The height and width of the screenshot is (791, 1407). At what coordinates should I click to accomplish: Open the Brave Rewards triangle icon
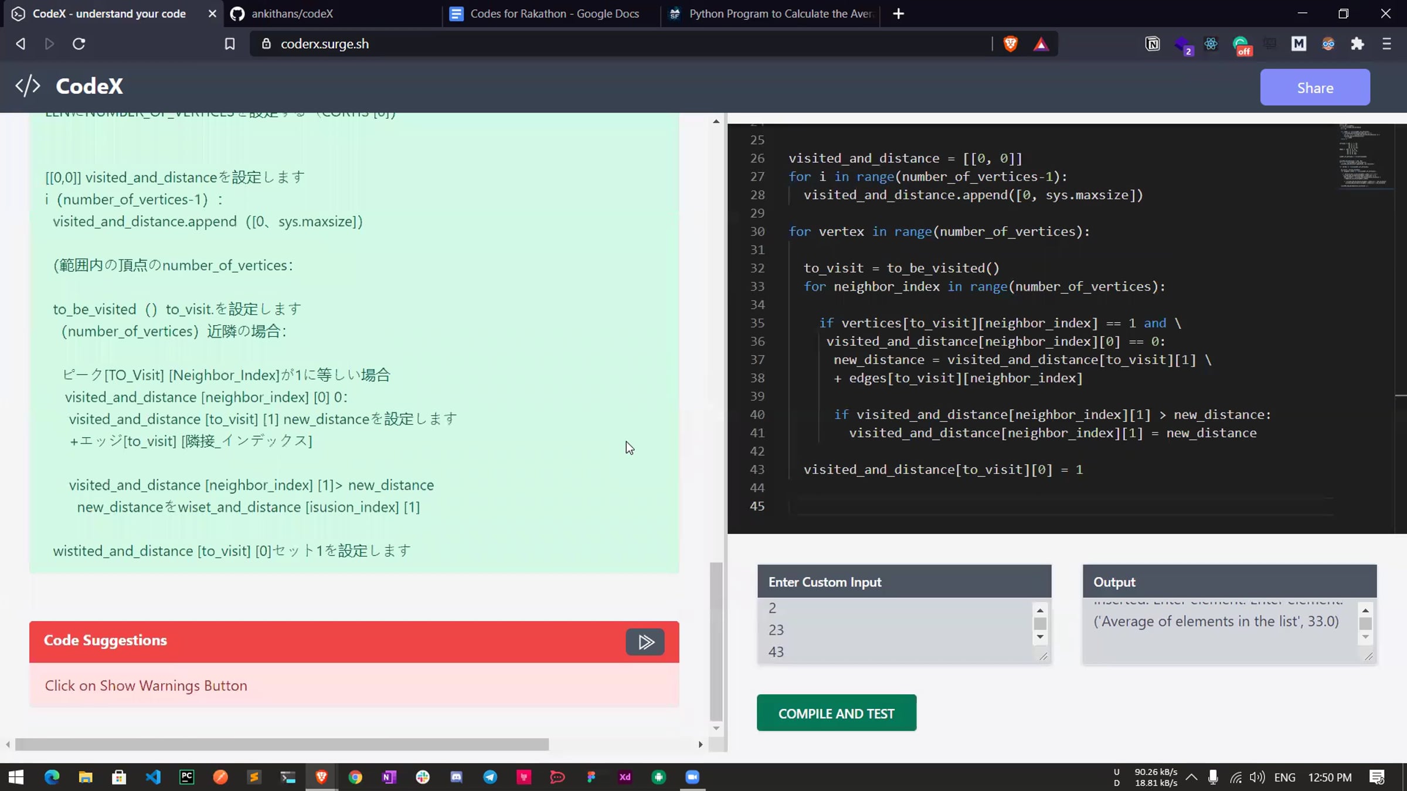pos(1041,44)
